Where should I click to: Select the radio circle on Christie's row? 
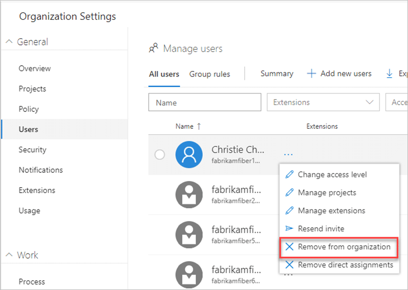(159, 155)
